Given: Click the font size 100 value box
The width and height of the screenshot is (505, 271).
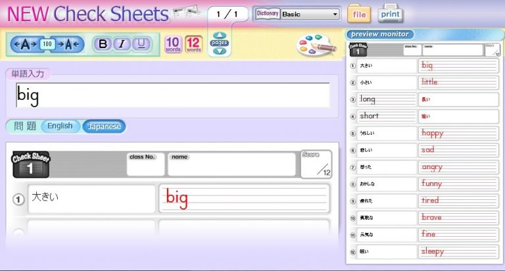Looking at the screenshot, I should click(47, 44).
